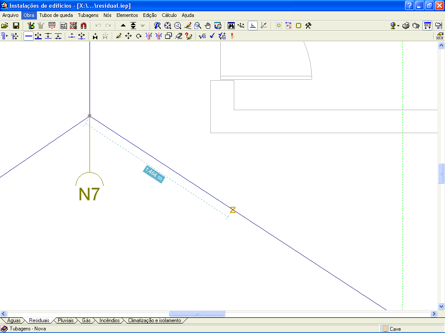Click the red exclamation mark errors icon
The width and height of the screenshot is (445, 333).
(x=232, y=36)
